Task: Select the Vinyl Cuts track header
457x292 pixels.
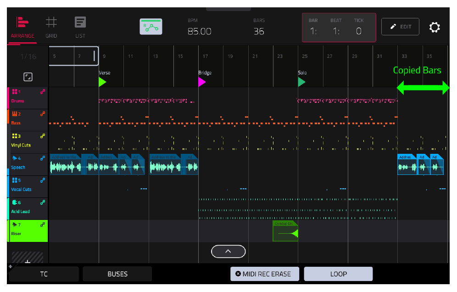Action: [28, 142]
